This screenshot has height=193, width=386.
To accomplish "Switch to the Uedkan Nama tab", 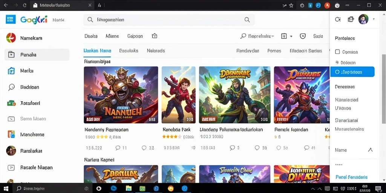I will pos(97,51).
